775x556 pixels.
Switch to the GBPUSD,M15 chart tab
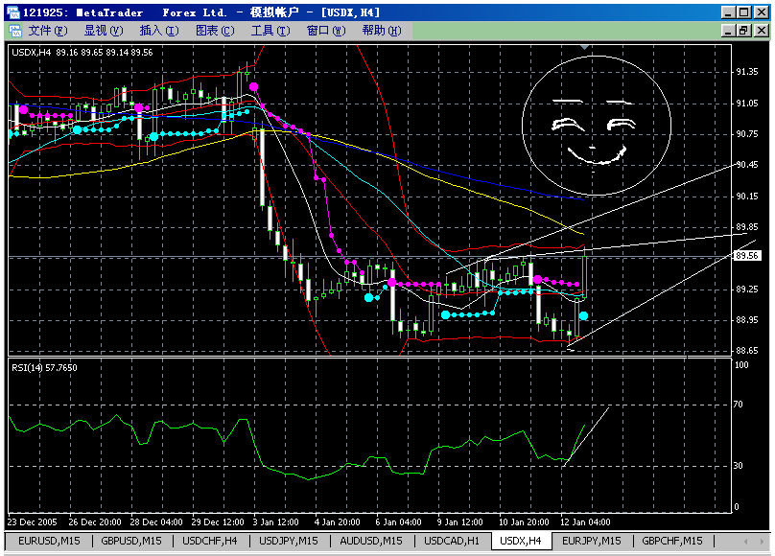pyautogui.click(x=131, y=541)
